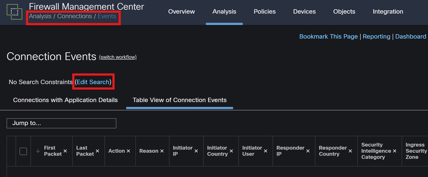Sort by Responder IP column header
Screen dimensions: 428x177
click(x=290, y=151)
